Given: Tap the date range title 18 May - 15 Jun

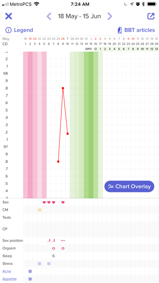Looking at the screenshot, I should 79,16.
